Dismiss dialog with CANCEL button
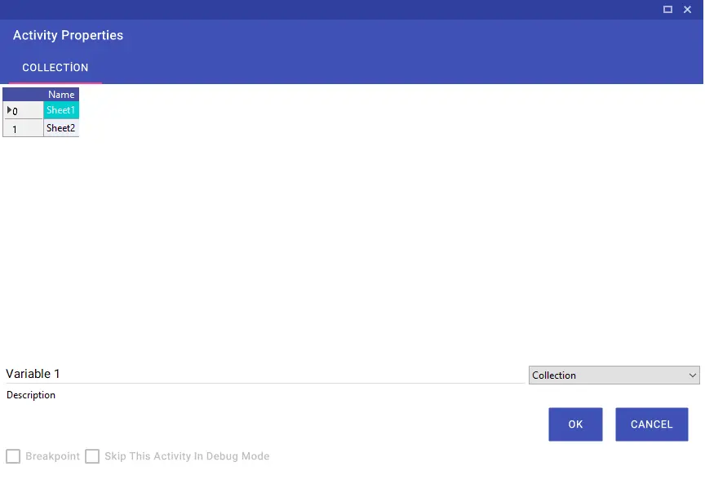The image size is (705, 502). point(651,424)
